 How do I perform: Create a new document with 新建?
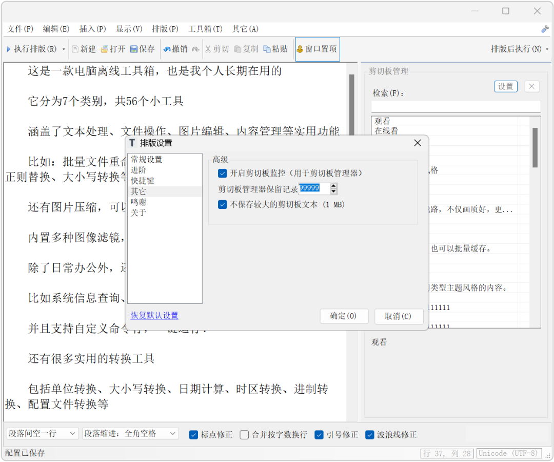pyautogui.click(x=84, y=49)
